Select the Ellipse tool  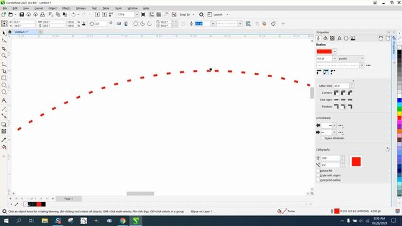pos(4,85)
